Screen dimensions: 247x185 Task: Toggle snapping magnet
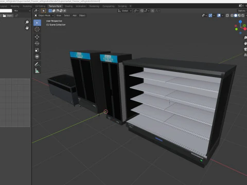[142, 11]
